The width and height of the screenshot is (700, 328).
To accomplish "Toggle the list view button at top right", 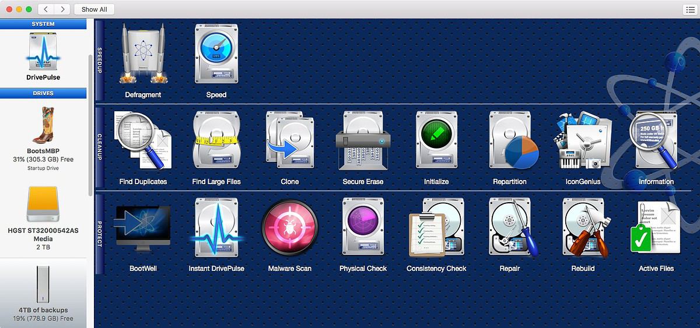I will point(689,9).
